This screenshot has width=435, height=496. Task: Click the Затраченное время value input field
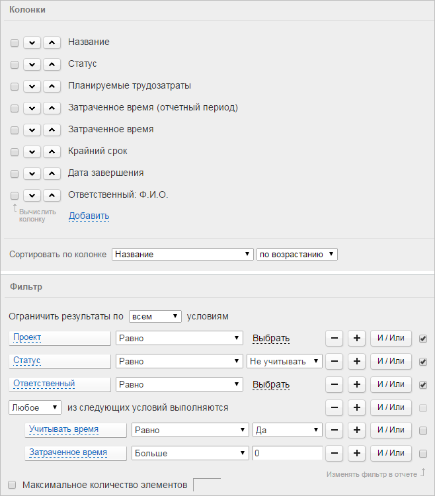point(288,453)
